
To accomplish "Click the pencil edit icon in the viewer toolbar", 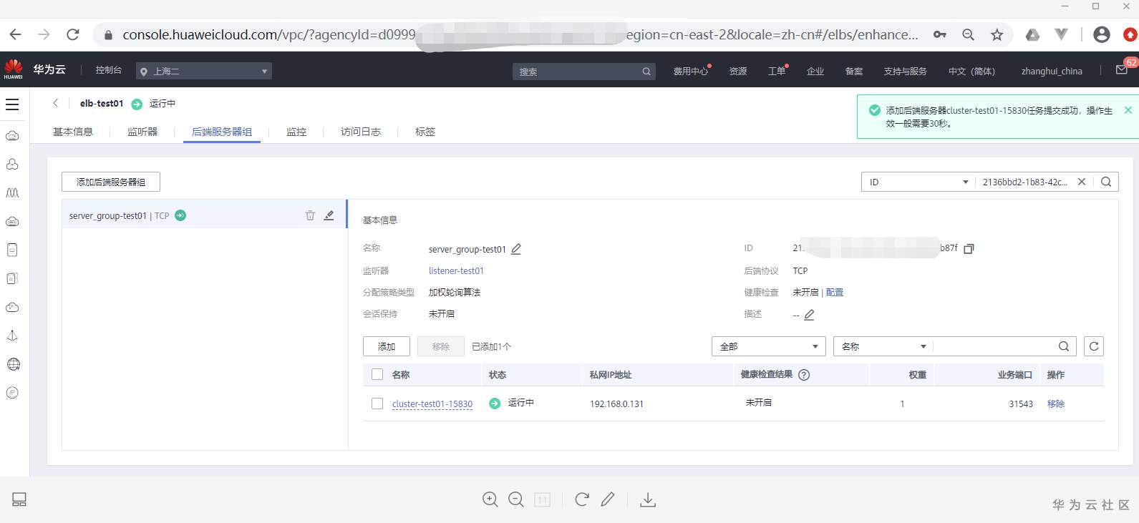I will click(x=608, y=499).
